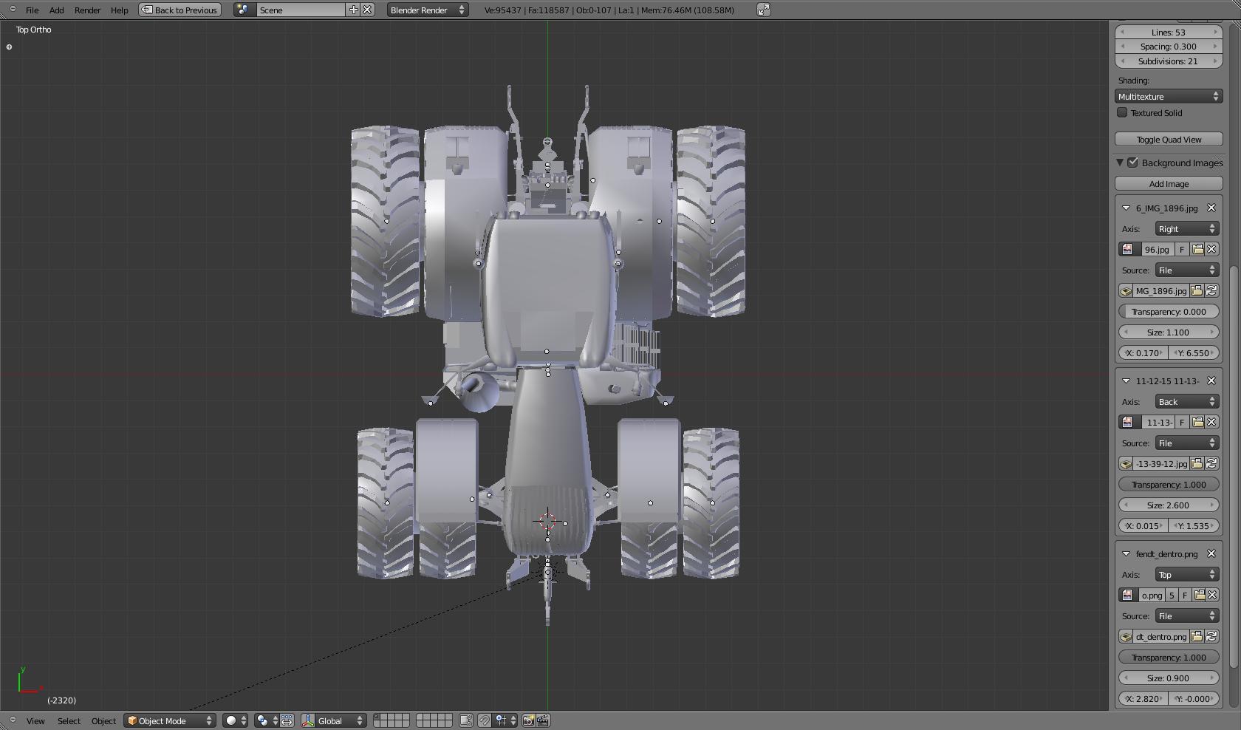Open the Axis dropdown set to Back

1186,402
